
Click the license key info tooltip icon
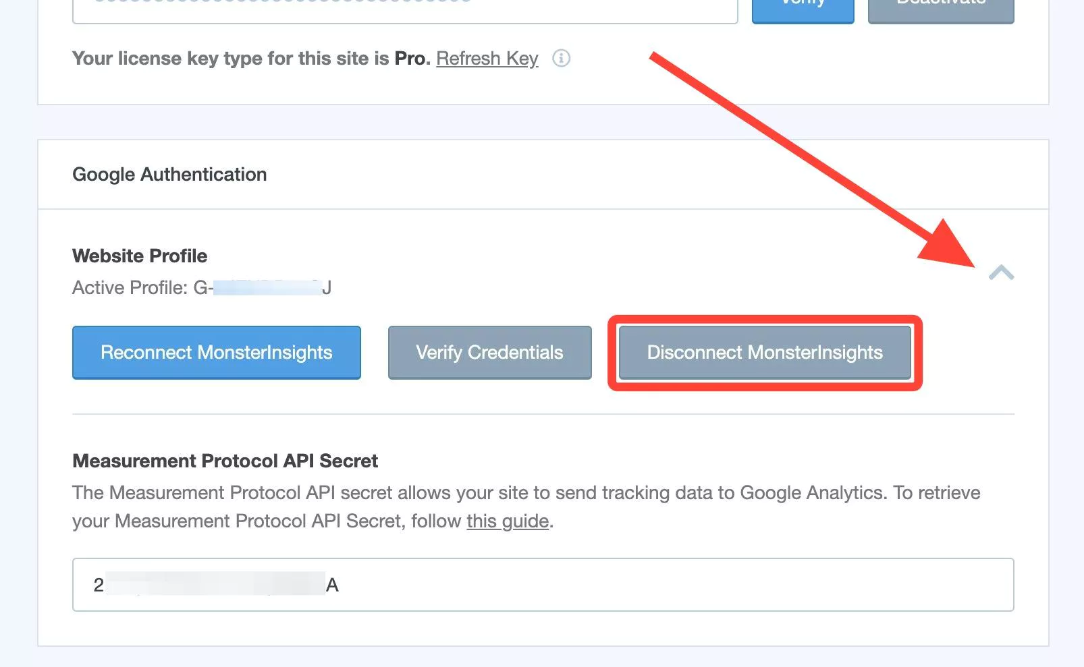coord(560,59)
